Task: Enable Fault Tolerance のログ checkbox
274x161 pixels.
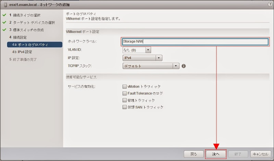Action: (x=125, y=93)
